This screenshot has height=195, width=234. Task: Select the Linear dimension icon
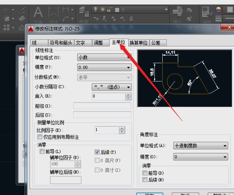(66, 9)
